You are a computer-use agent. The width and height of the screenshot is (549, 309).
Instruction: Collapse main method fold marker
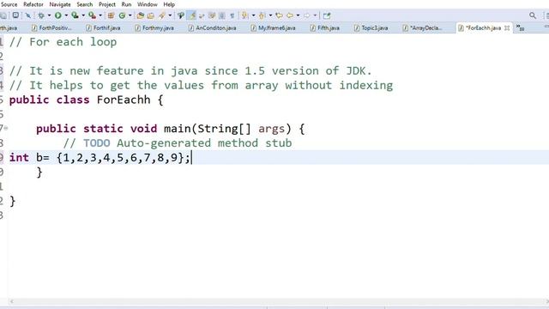[x=6, y=128]
